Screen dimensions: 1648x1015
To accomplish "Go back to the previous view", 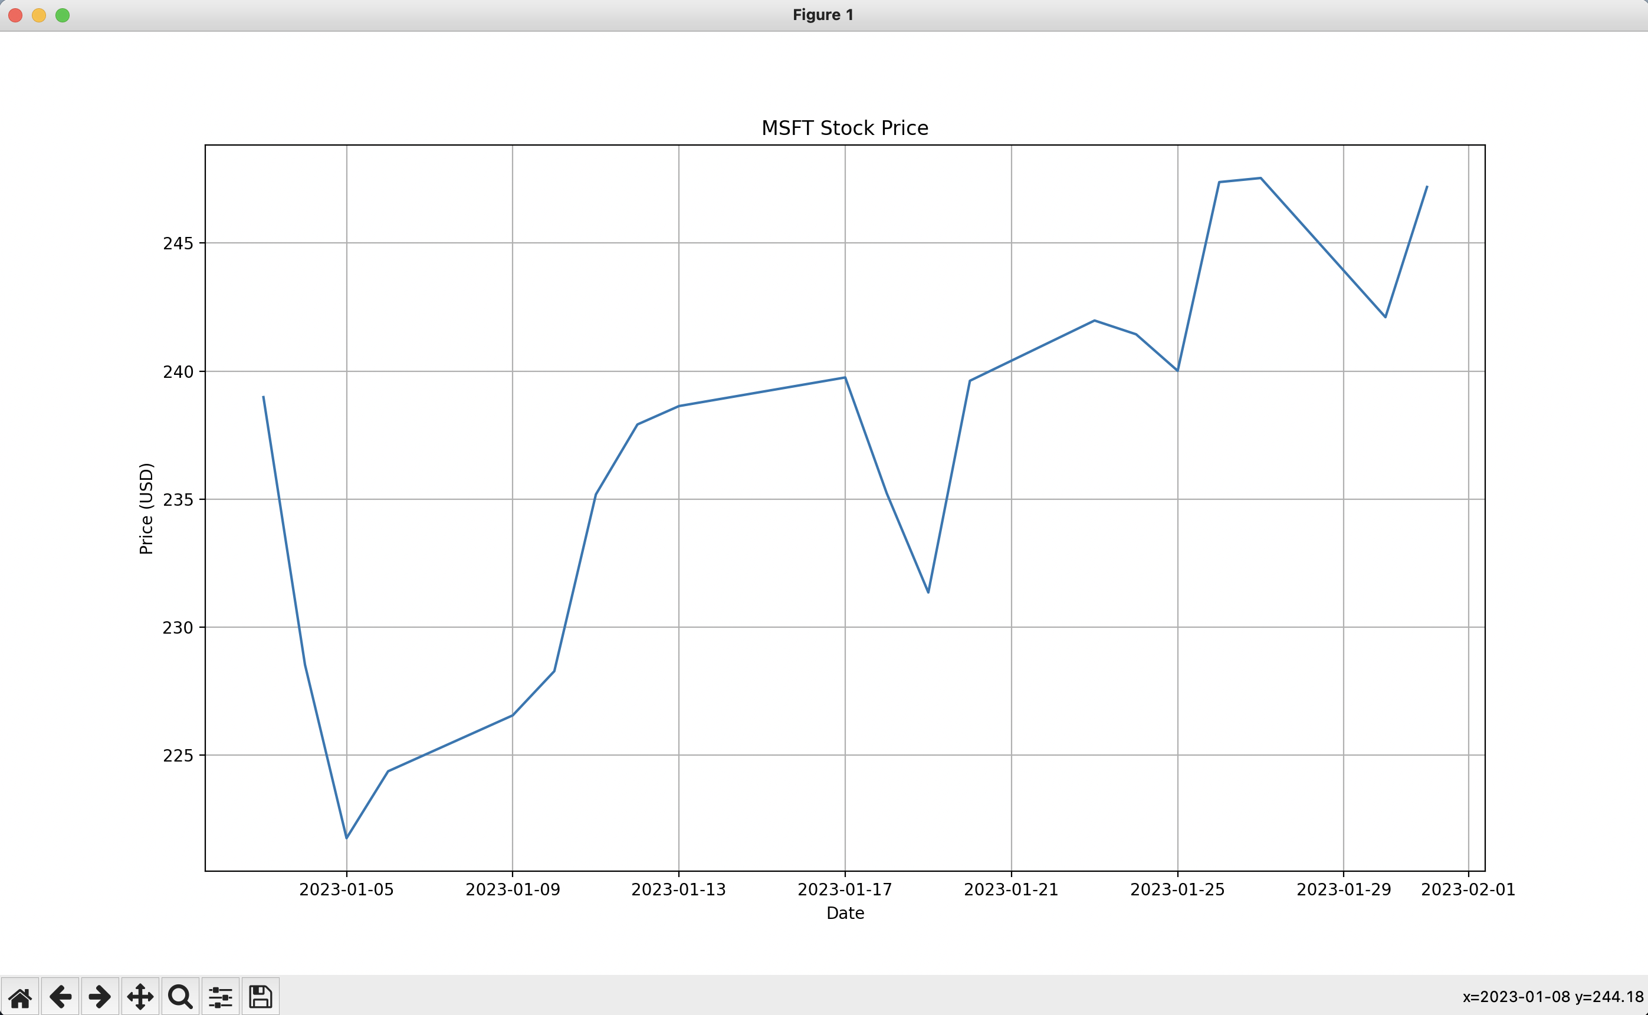I will pyautogui.click(x=60, y=997).
